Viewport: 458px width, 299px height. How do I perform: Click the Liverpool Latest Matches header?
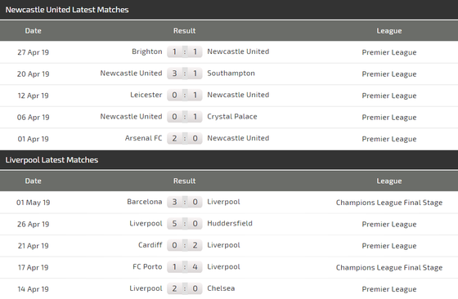52,160
